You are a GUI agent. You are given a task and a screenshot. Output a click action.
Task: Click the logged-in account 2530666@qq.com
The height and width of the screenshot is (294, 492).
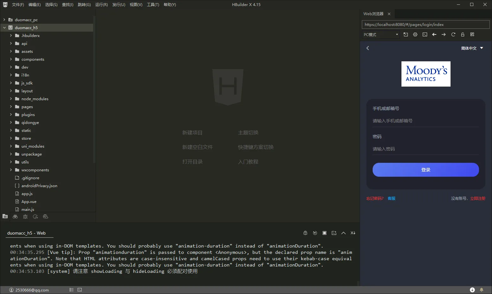click(x=29, y=290)
